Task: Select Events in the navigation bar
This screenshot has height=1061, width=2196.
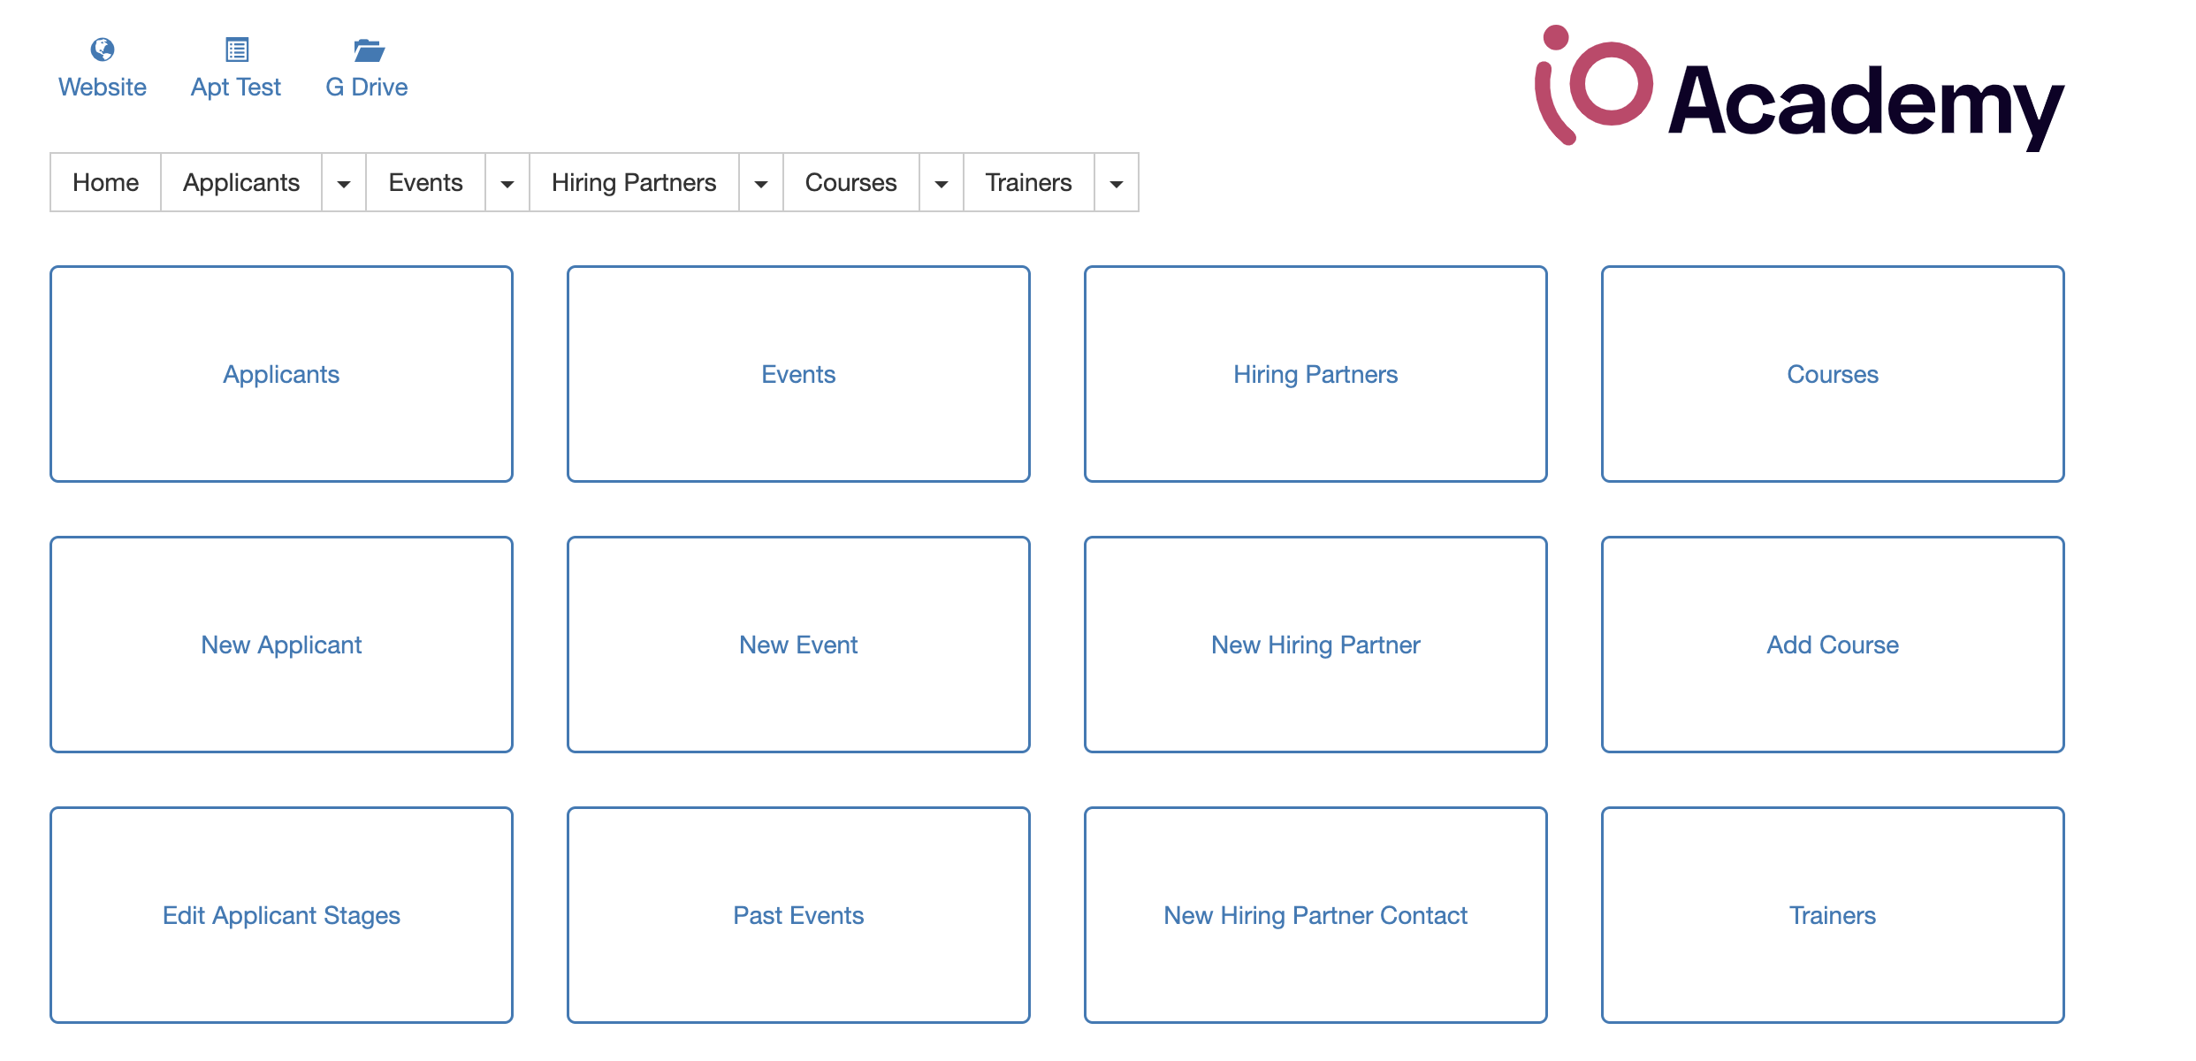Action: pyautogui.click(x=426, y=182)
